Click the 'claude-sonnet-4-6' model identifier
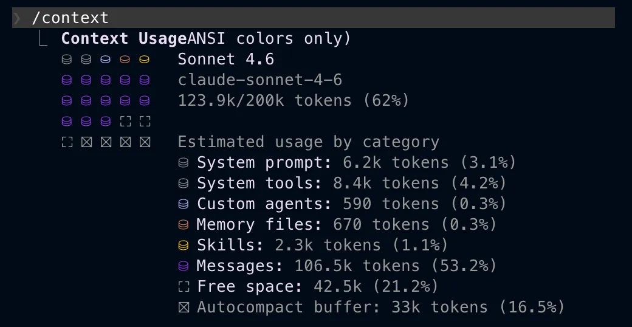This screenshot has width=632, height=327. coord(260,80)
